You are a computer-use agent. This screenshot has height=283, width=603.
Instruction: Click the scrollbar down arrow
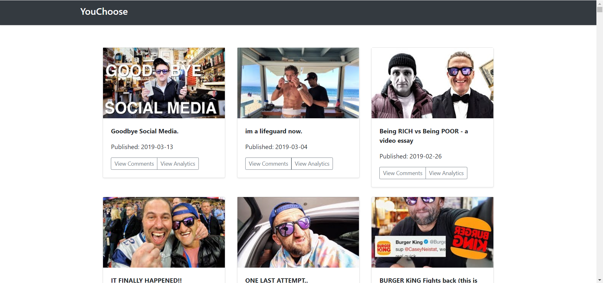click(x=600, y=280)
